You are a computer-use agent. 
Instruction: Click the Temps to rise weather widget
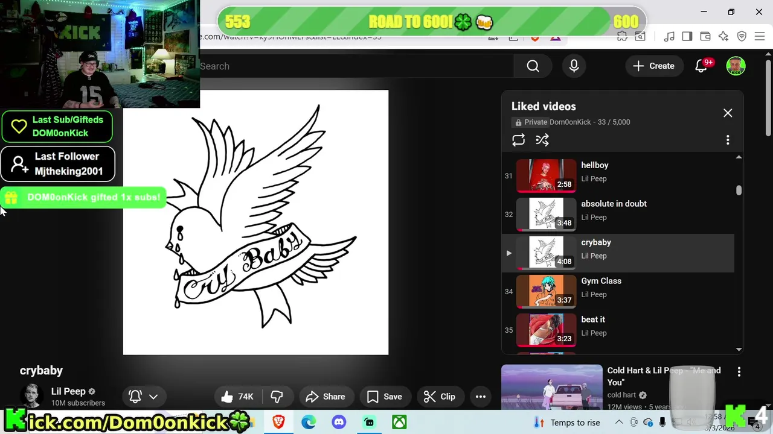568,423
